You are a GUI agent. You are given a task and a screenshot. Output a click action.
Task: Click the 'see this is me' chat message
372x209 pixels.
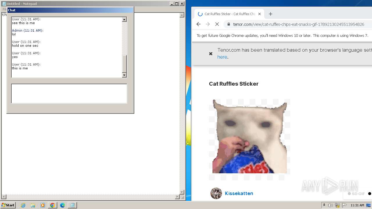coord(23,23)
